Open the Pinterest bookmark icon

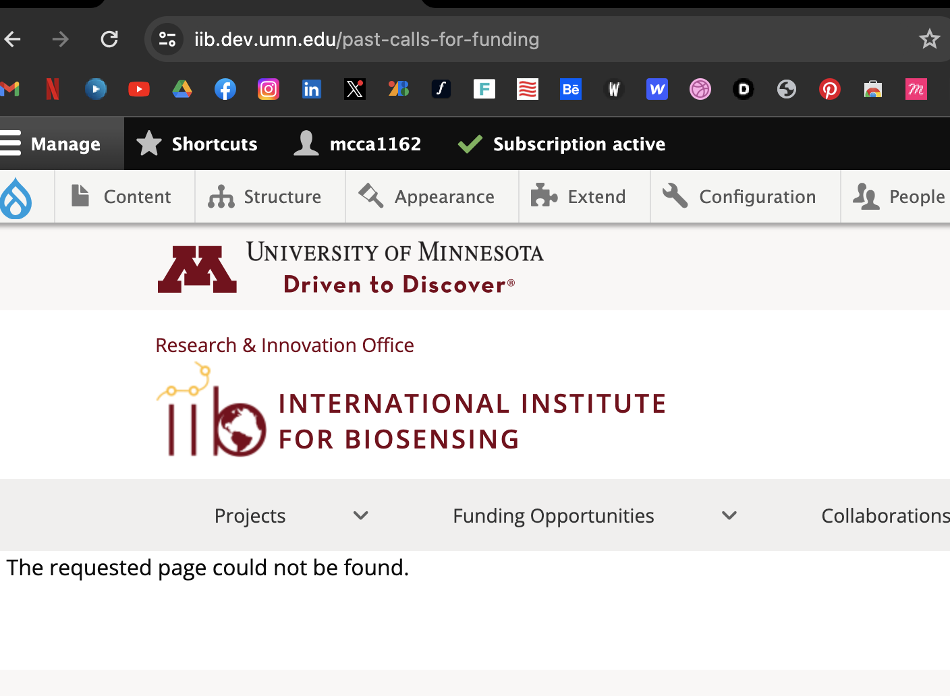click(x=829, y=89)
